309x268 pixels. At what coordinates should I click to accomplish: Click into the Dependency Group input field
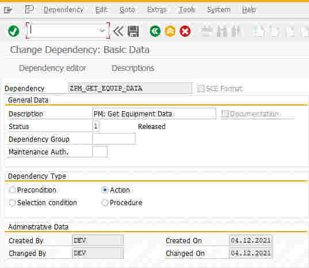(x=114, y=139)
